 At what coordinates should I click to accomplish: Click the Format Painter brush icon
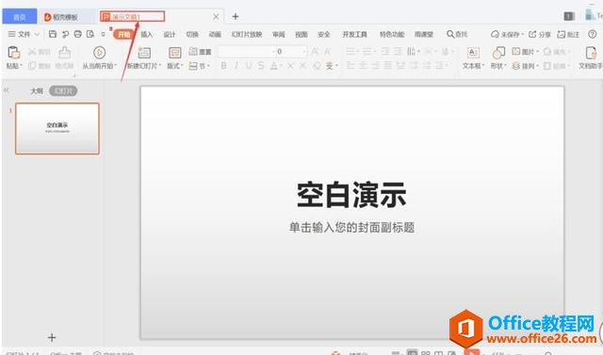click(x=64, y=52)
